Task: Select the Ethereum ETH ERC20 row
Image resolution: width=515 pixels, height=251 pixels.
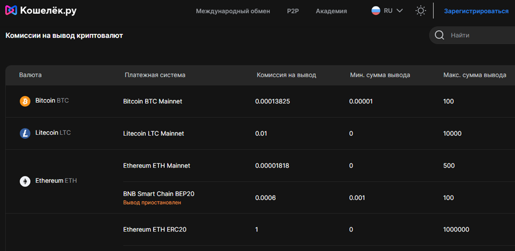Action: (x=319, y=230)
